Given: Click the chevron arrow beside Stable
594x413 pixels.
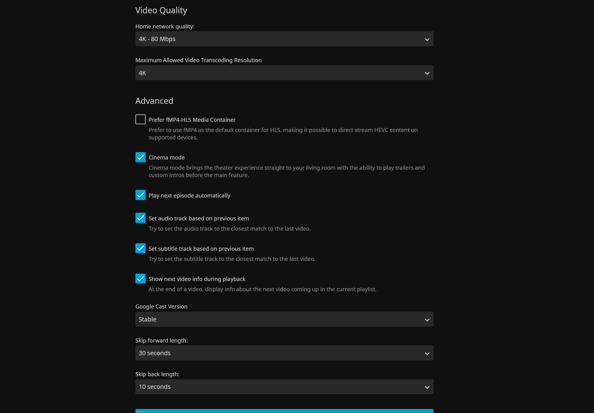Looking at the screenshot, I should (427, 320).
